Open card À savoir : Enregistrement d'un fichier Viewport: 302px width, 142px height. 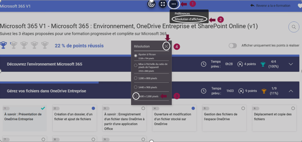(124, 118)
